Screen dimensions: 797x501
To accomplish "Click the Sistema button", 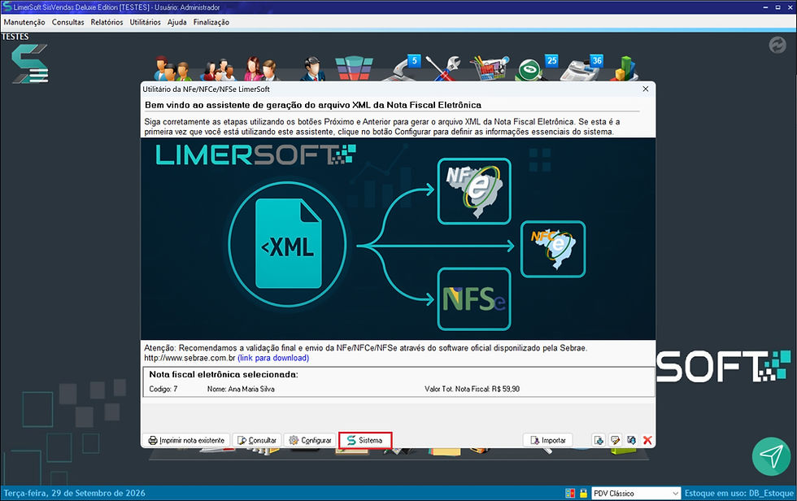I will pos(365,440).
